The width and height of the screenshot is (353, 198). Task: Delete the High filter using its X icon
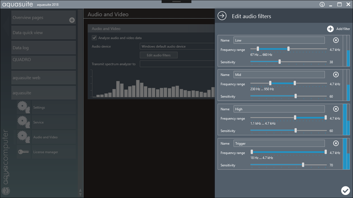[x=336, y=109]
